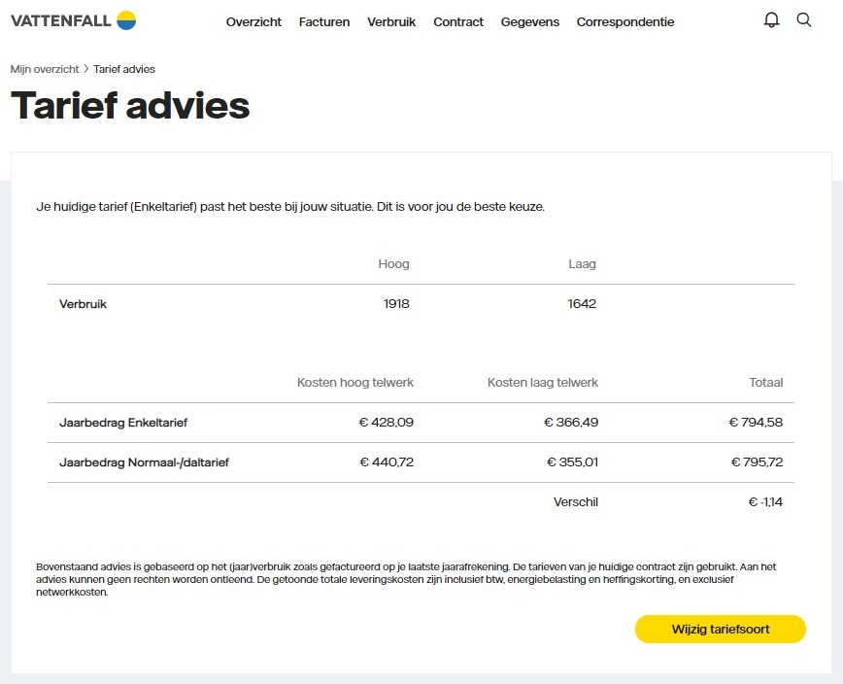The image size is (843, 684).
Task: Click the large Tarief advies page heading
Action: coord(130,106)
